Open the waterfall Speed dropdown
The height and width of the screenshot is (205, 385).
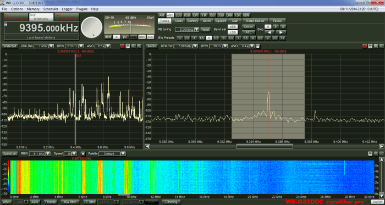pyautogui.click(x=74, y=154)
